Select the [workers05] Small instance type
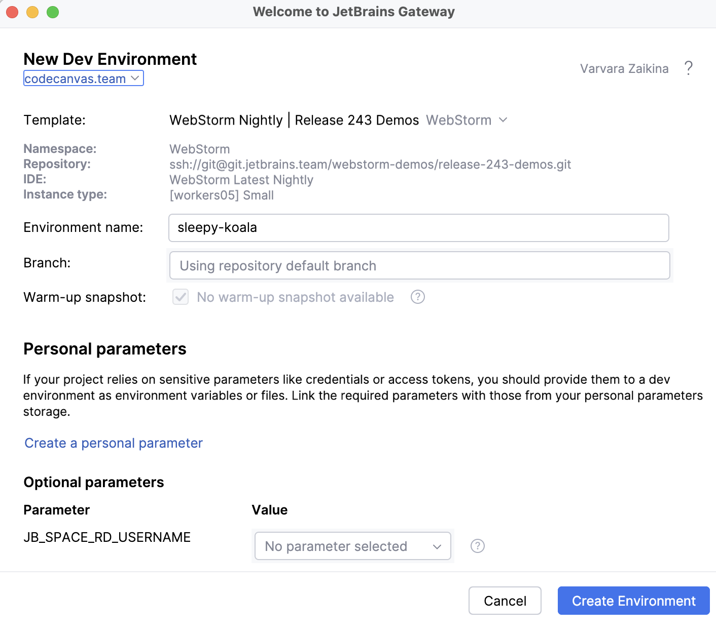The image size is (716, 633). pyautogui.click(x=222, y=195)
